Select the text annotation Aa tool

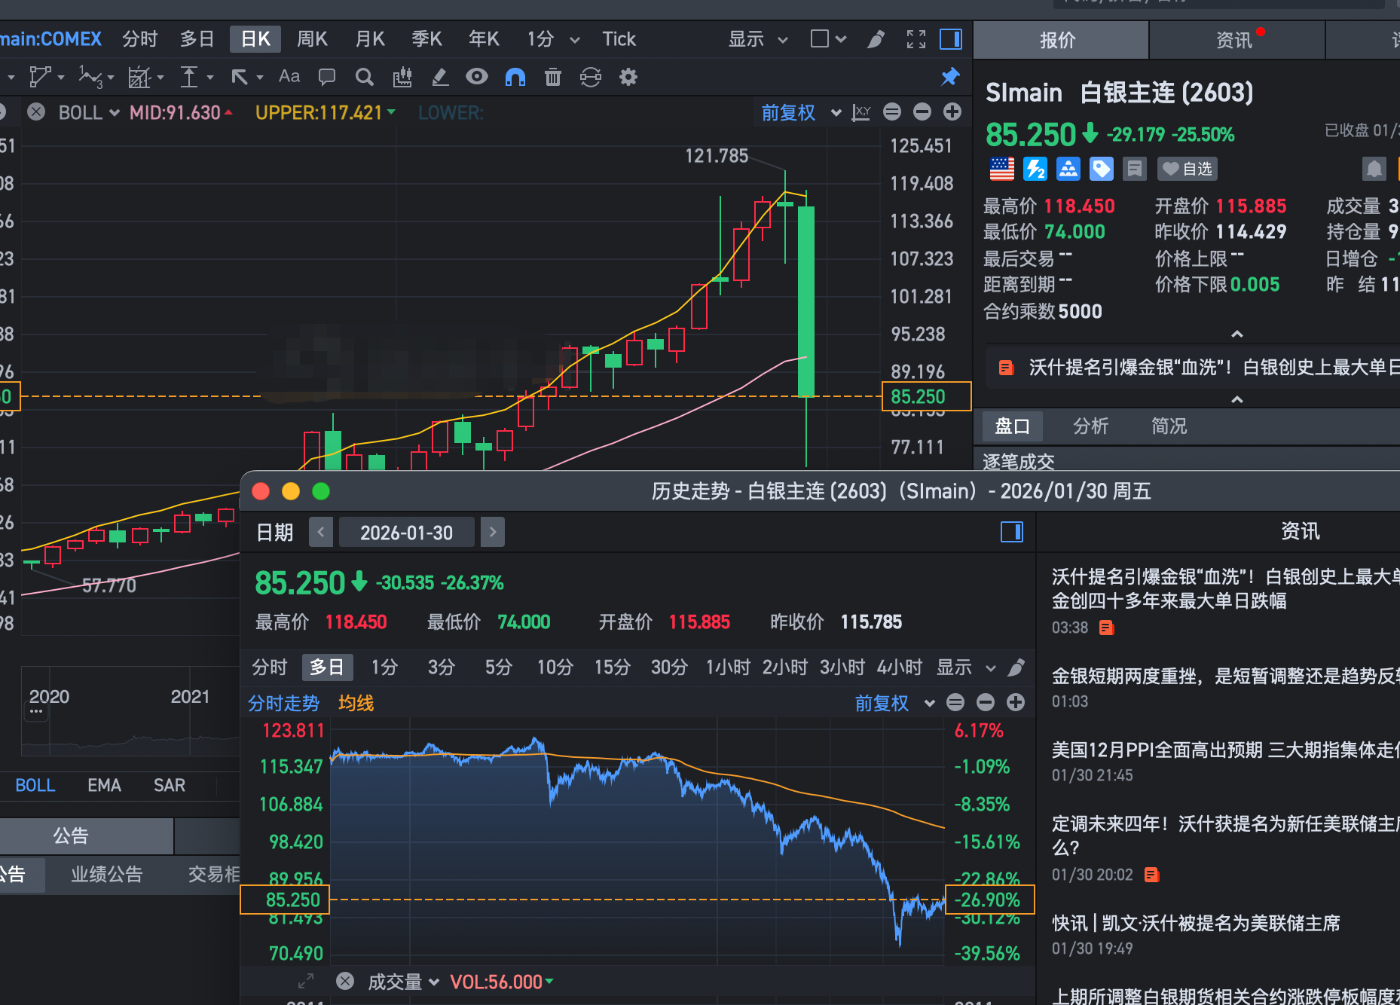point(289,77)
